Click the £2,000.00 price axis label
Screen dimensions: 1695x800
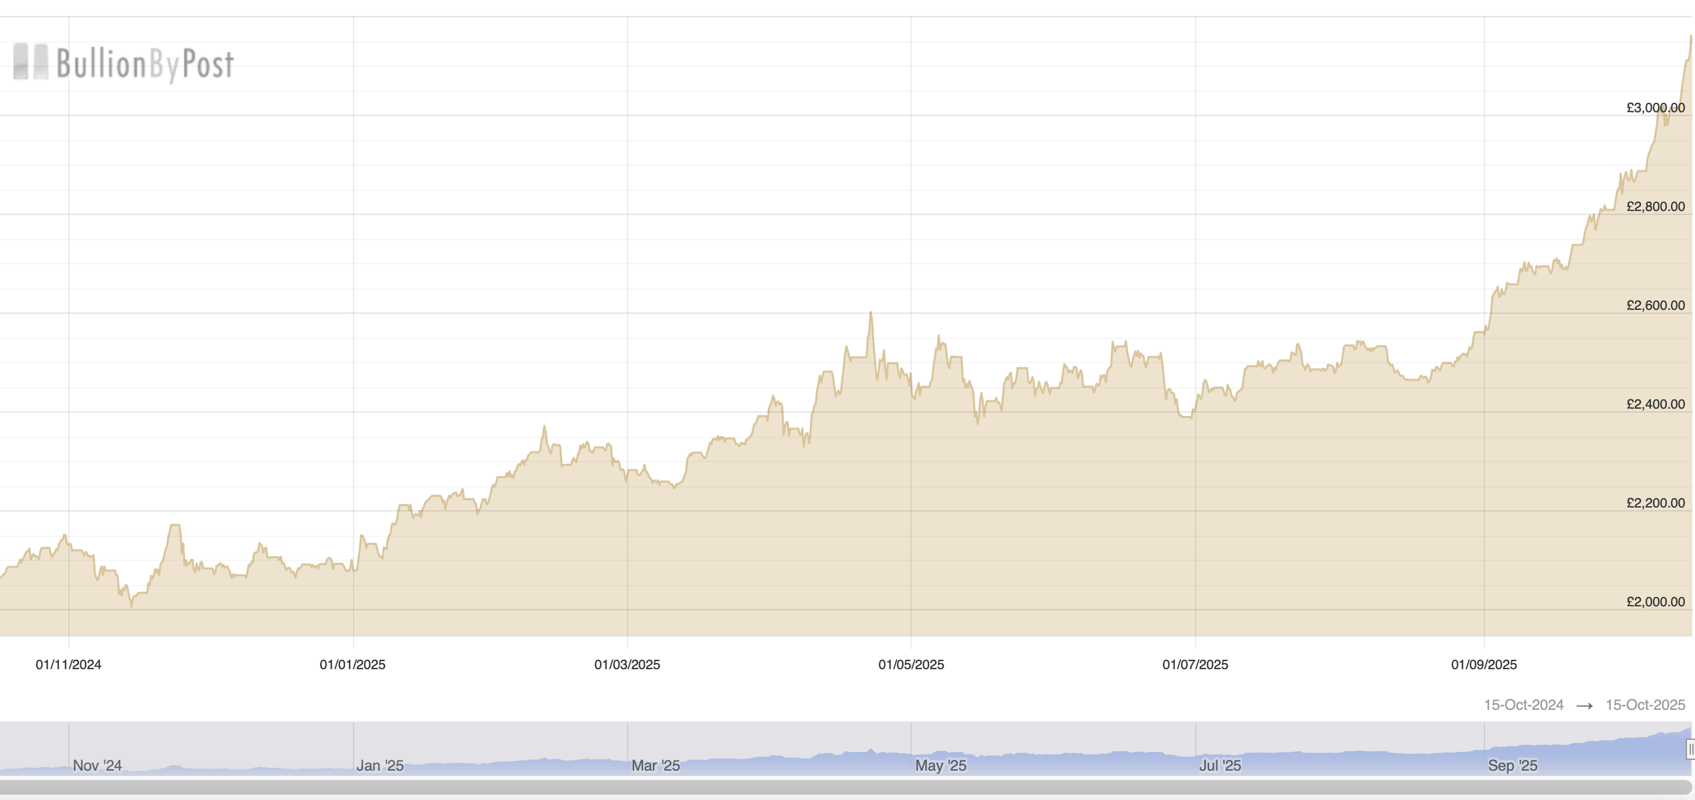tap(1655, 602)
